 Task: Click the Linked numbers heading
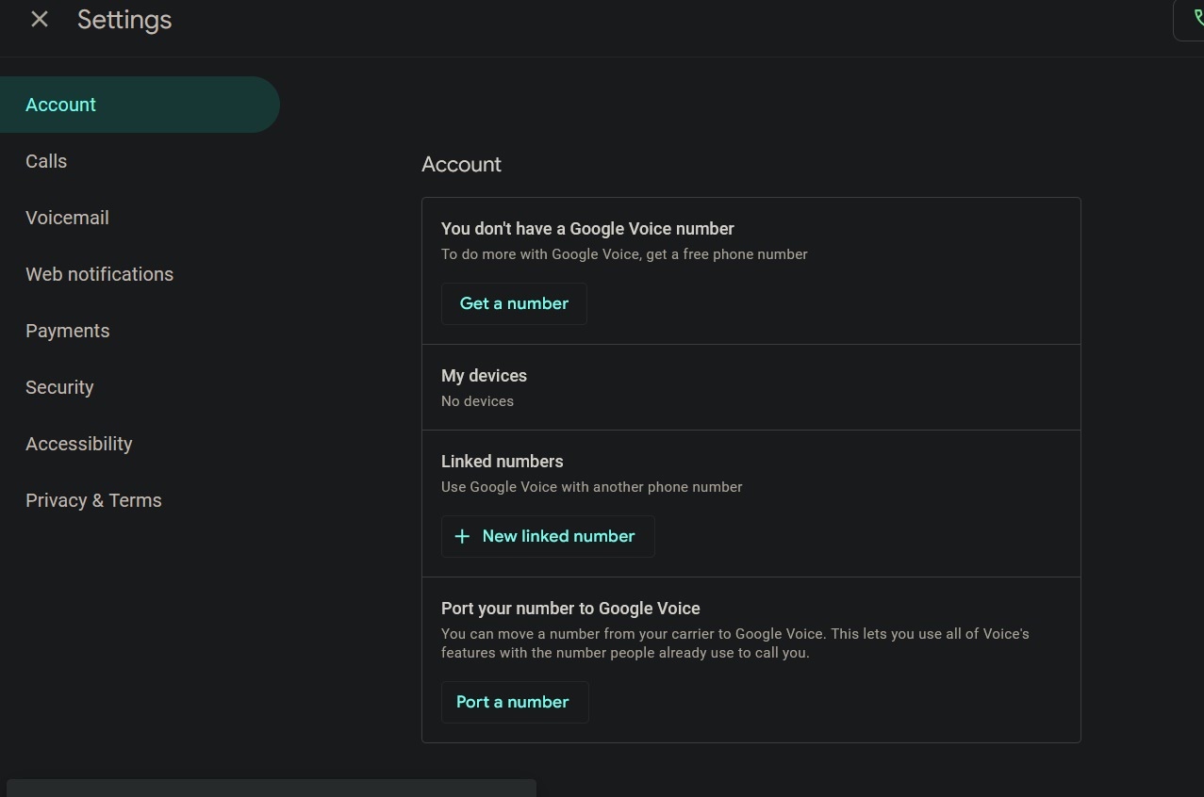502,462
